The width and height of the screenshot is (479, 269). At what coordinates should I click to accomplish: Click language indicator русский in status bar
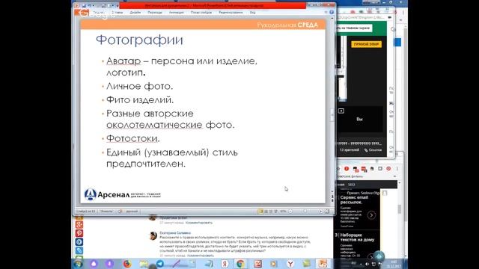(x=132, y=211)
